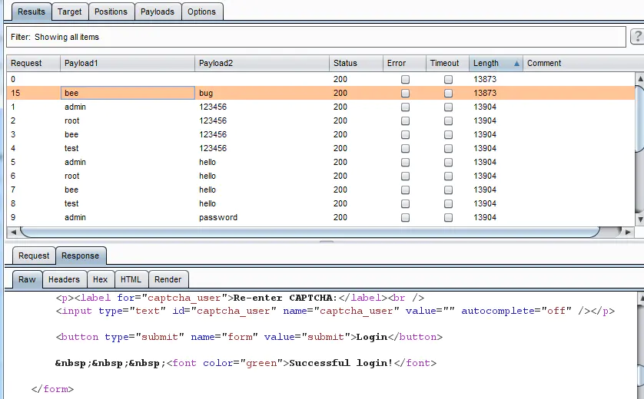Select request 2 'root' payload cell
This screenshot has height=399, width=644.
128,121
